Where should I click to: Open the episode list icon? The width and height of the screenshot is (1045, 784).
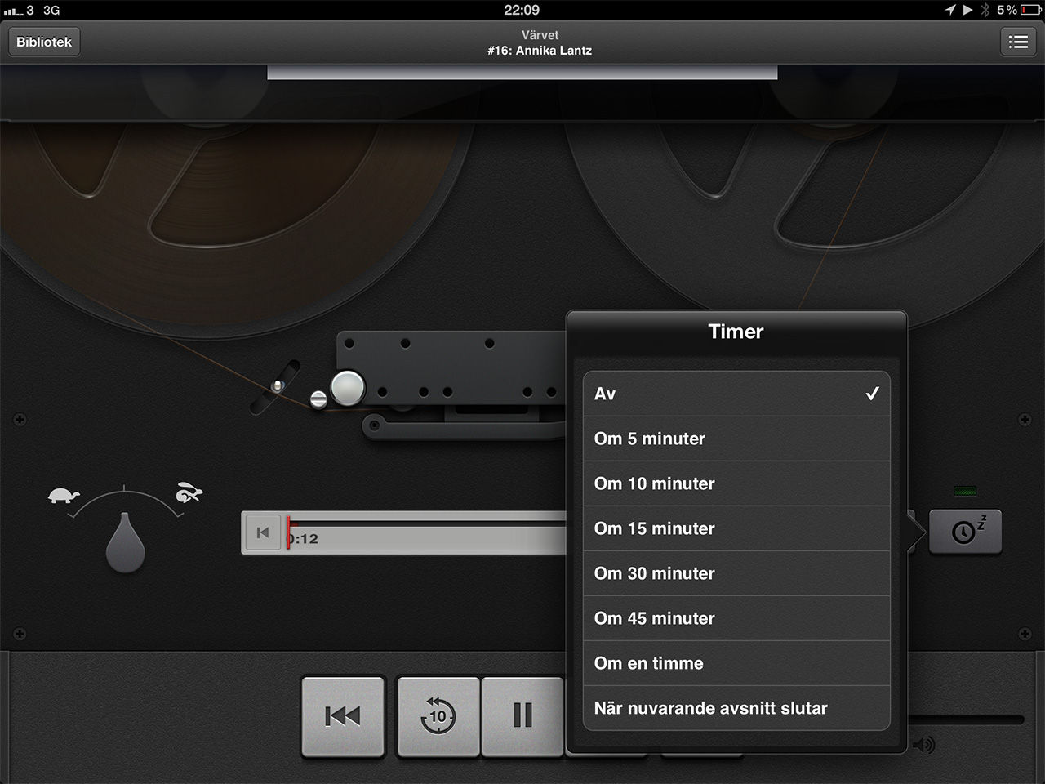click(x=1018, y=42)
